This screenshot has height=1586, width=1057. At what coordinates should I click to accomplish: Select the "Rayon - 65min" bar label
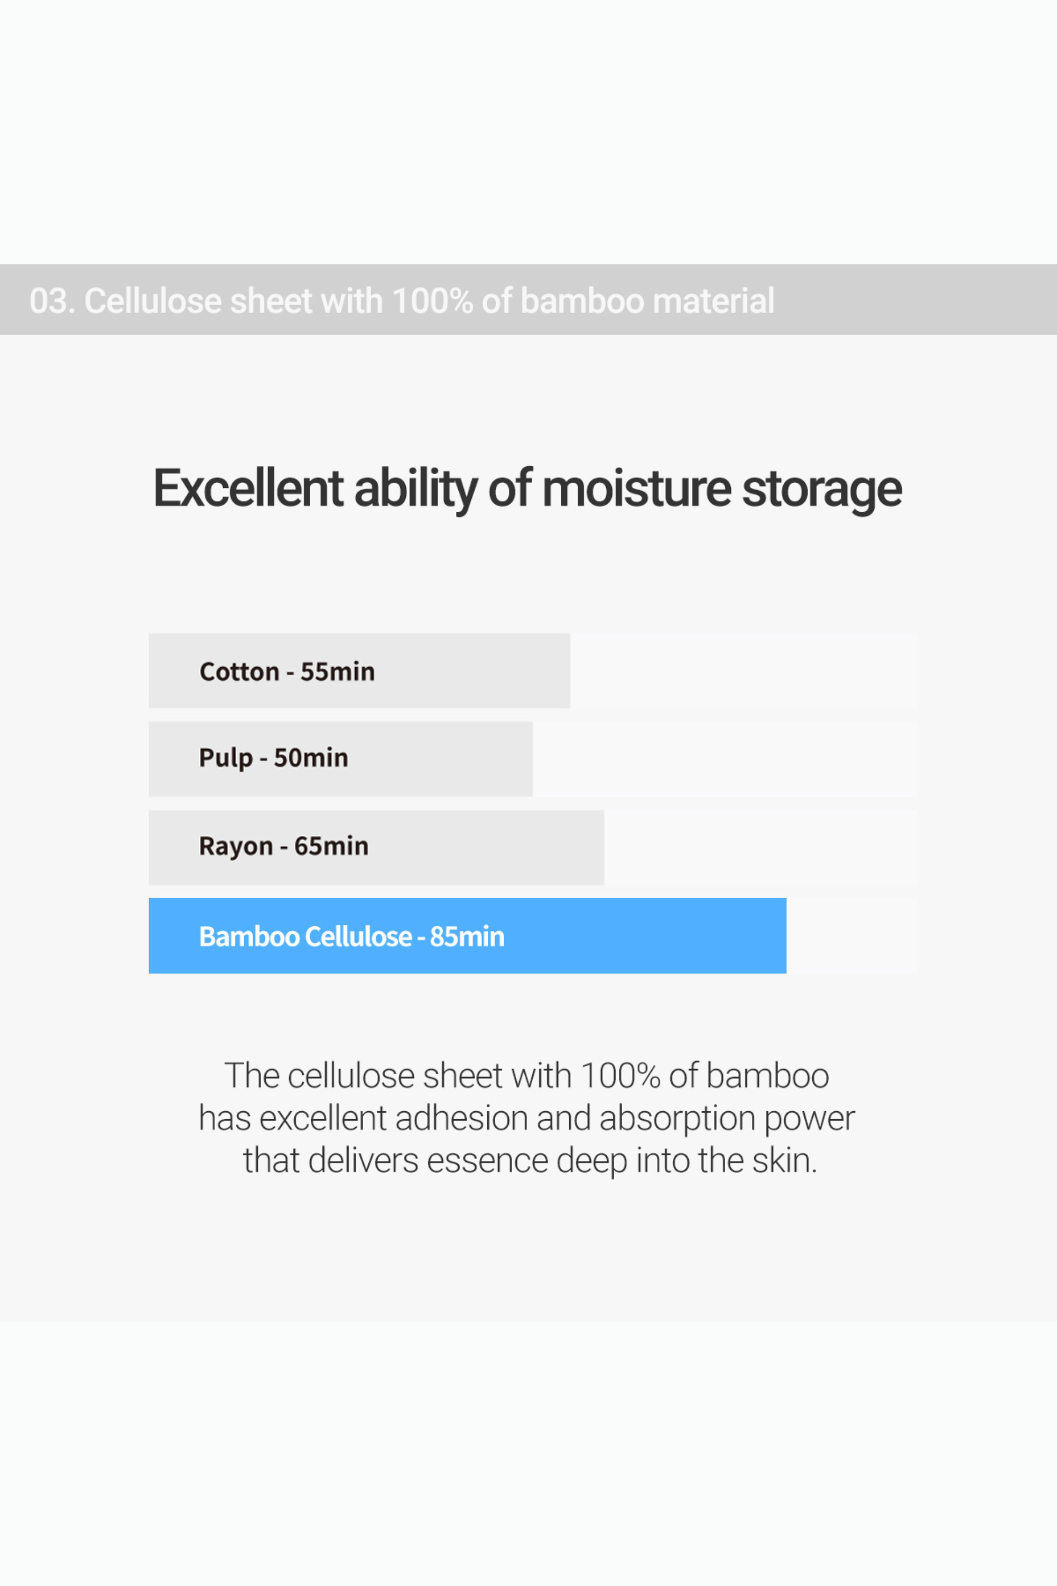tap(283, 846)
